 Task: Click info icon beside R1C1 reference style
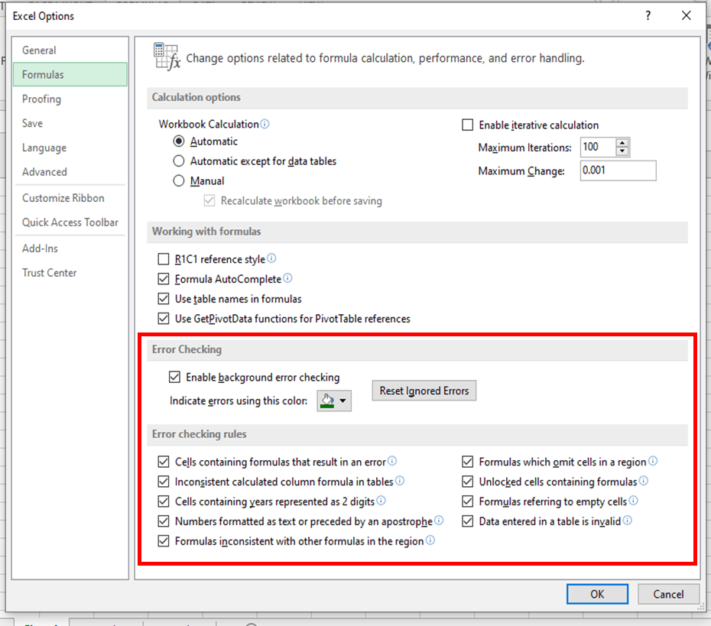pyautogui.click(x=271, y=258)
